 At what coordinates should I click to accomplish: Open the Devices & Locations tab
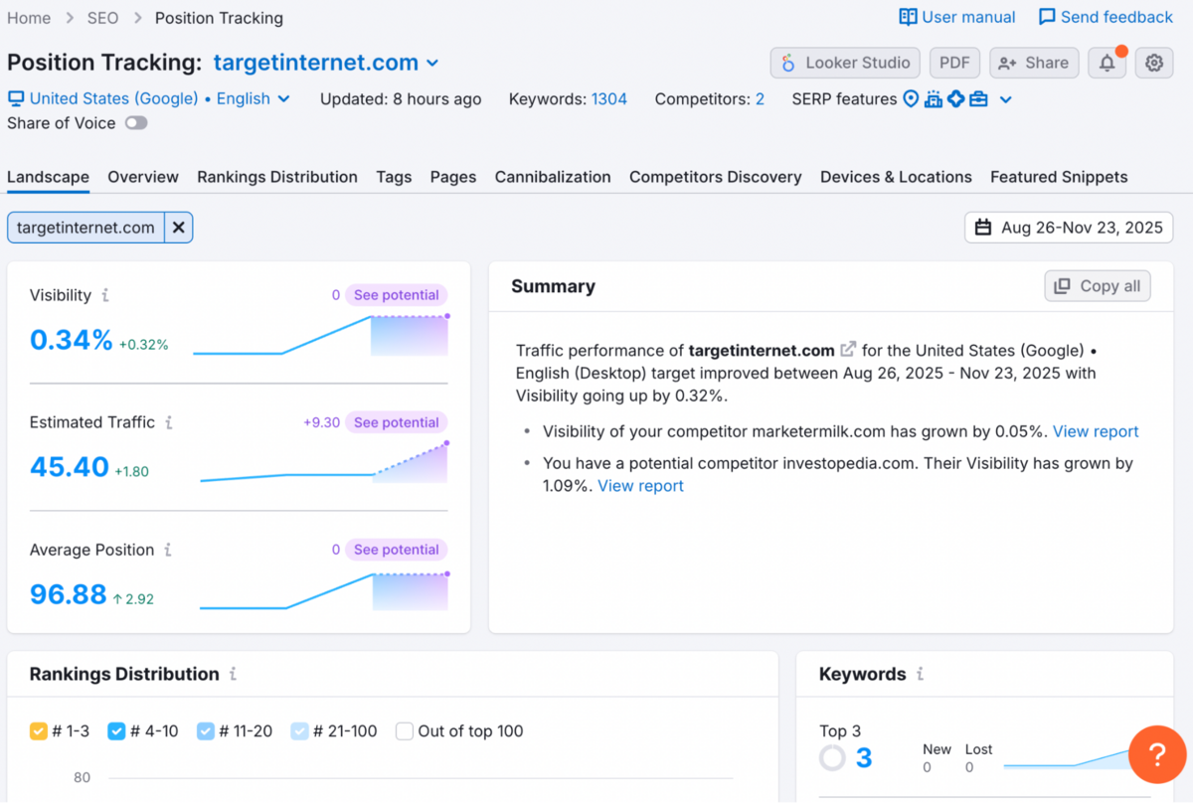pyautogui.click(x=896, y=177)
